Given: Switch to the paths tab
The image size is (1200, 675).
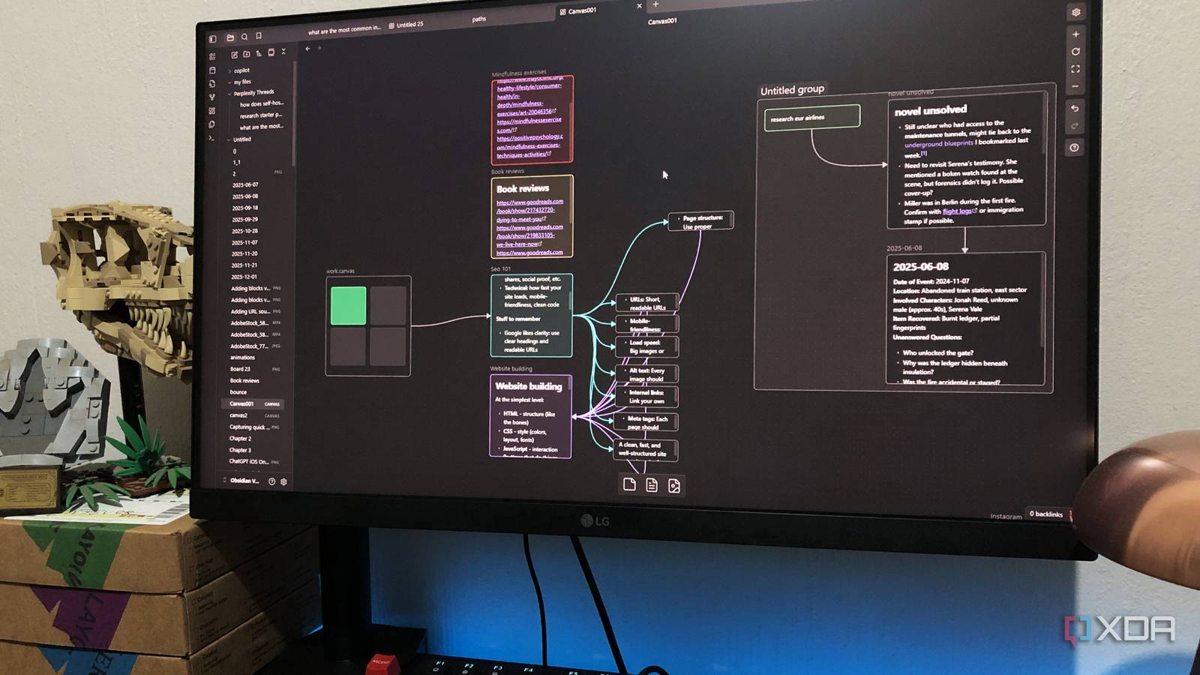Looking at the screenshot, I should pyautogui.click(x=478, y=19).
